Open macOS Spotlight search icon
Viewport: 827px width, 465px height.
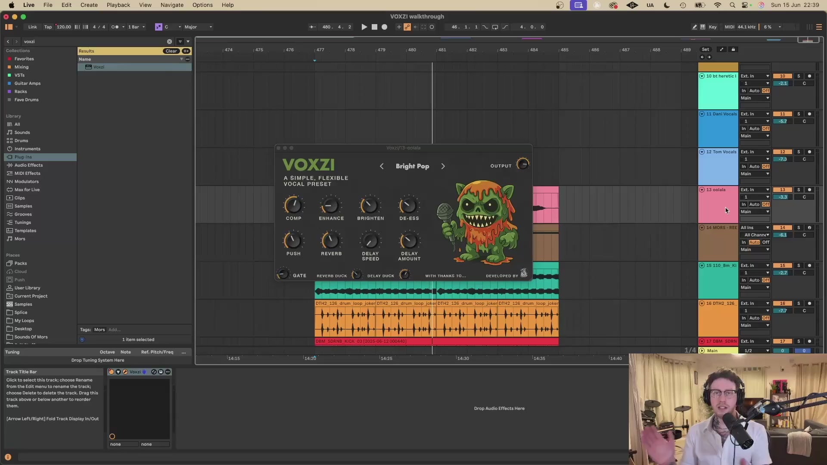point(732,5)
